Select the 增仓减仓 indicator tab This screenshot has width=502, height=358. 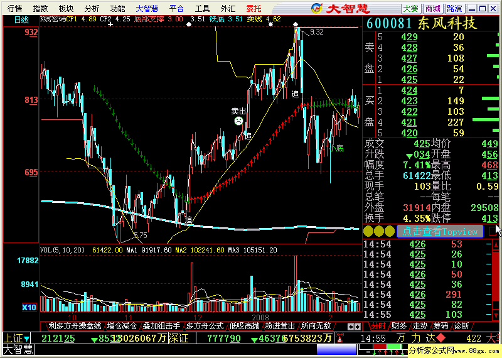point(122,326)
